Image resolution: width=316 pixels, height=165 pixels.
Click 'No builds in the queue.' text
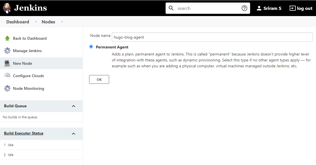[20, 117]
